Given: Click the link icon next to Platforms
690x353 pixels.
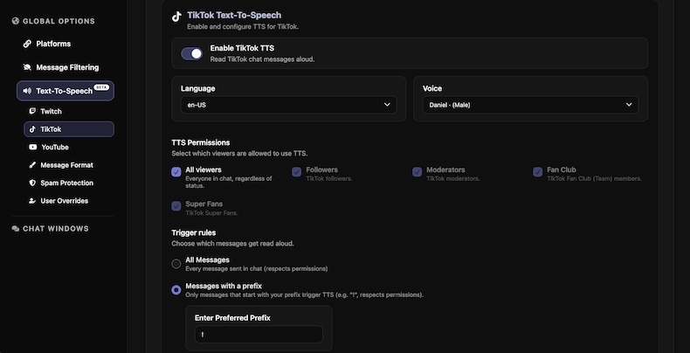Looking at the screenshot, I should [27, 44].
